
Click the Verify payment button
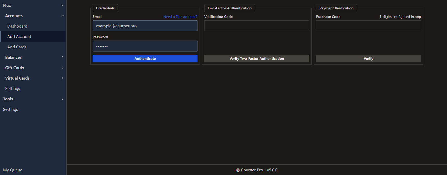pyautogui.click(x=368, y=59)
